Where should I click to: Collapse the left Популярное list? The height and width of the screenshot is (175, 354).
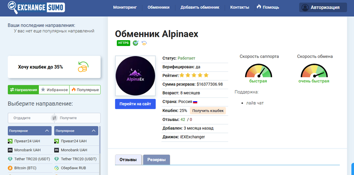(47, 131)
